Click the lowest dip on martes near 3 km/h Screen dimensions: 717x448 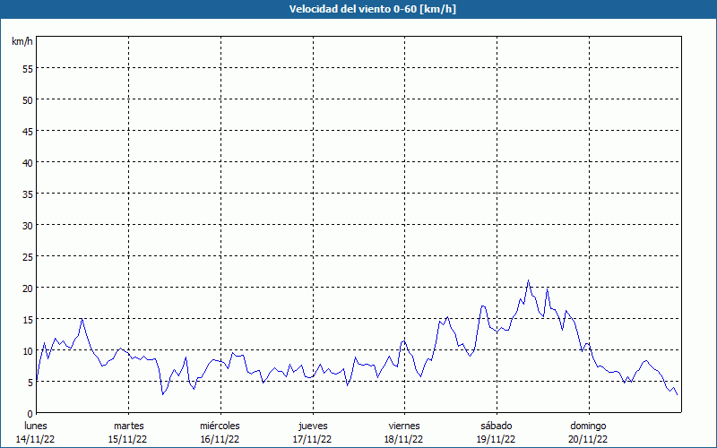tap(163, 394)
